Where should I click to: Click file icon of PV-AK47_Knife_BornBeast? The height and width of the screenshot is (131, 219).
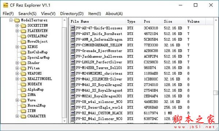[73, 34]
